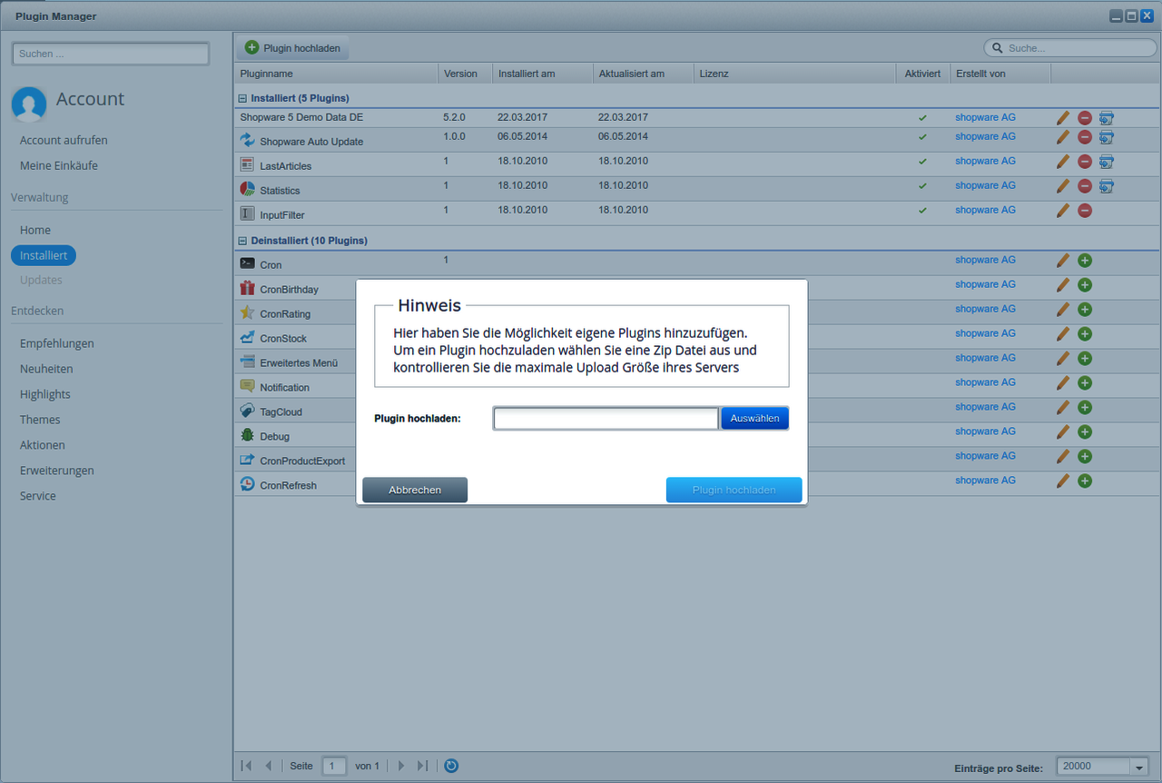Open shopware AG link for Statistics row
The width and height of the screenshot is (1162, 783).
[985, 185]
